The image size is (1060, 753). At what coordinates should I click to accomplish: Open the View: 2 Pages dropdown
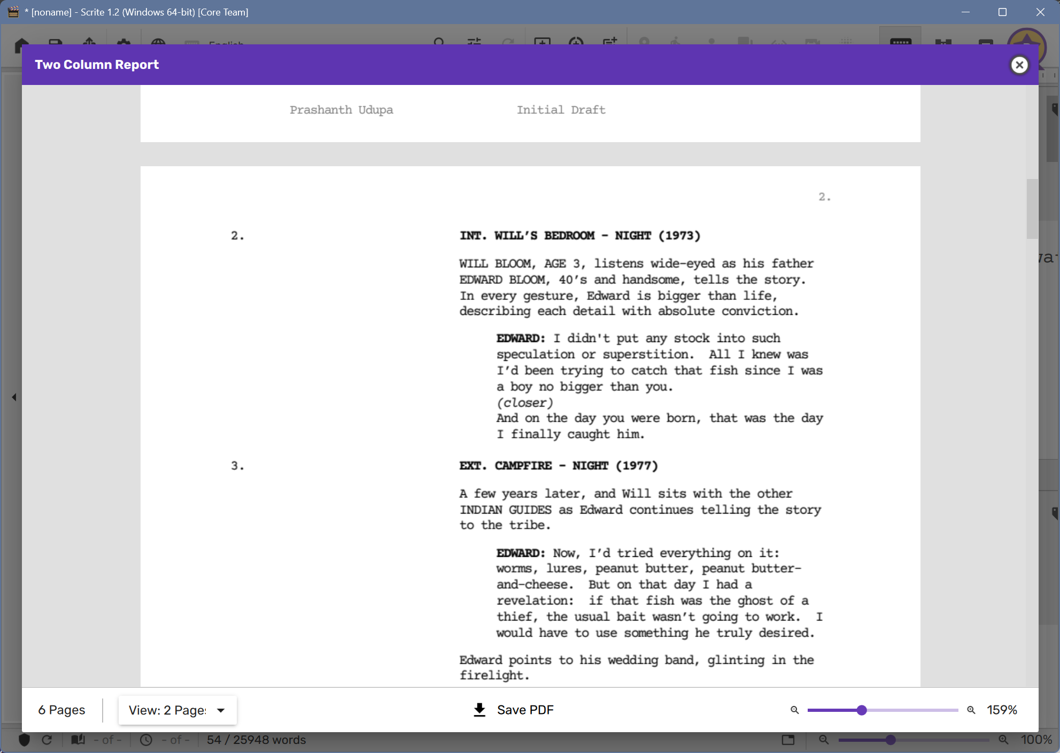[x=177, y=710]
